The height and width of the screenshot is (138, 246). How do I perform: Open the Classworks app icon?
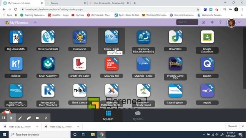coord(80,37)
